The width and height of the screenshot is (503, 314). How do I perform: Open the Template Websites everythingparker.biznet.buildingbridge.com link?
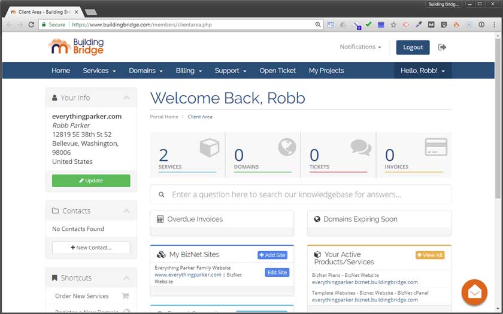click(365, 300)
